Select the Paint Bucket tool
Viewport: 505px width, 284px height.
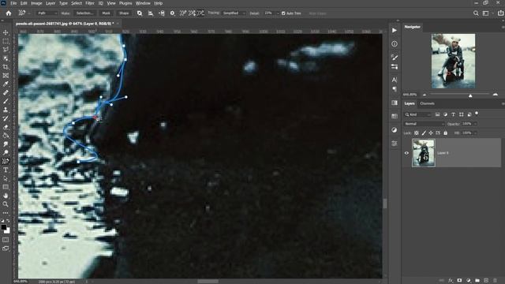(6, 136)
